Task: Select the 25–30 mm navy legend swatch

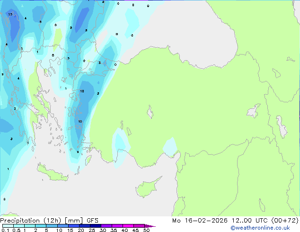Action: click(96, 226)
